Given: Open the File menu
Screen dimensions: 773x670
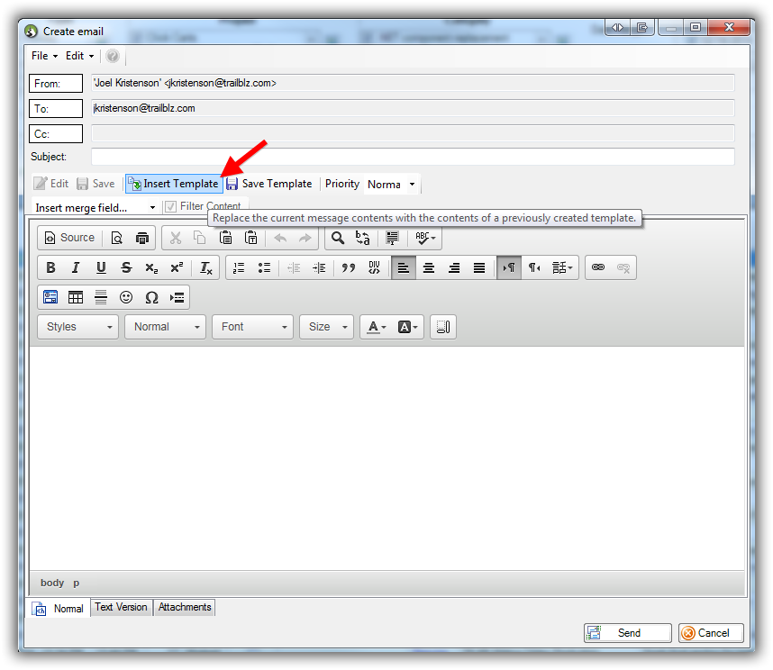Looking at the screenshot, I should 43,56.
